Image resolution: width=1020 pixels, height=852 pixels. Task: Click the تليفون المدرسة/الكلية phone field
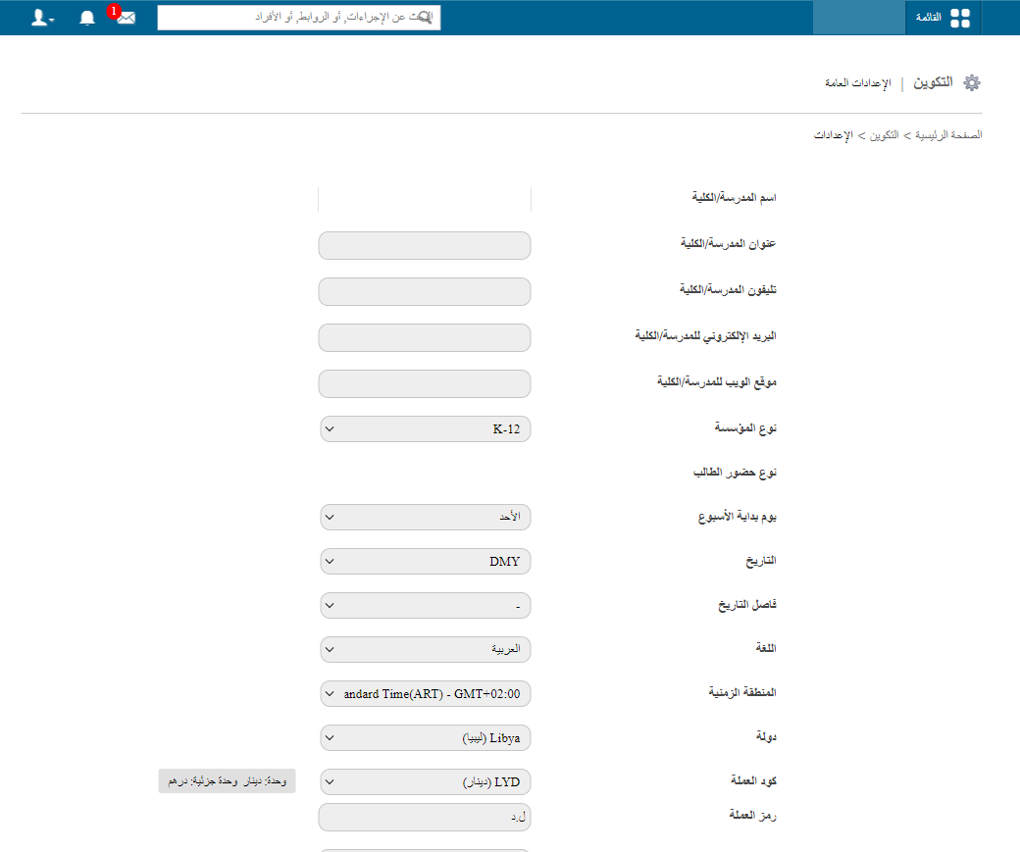(x=425, y=292)
